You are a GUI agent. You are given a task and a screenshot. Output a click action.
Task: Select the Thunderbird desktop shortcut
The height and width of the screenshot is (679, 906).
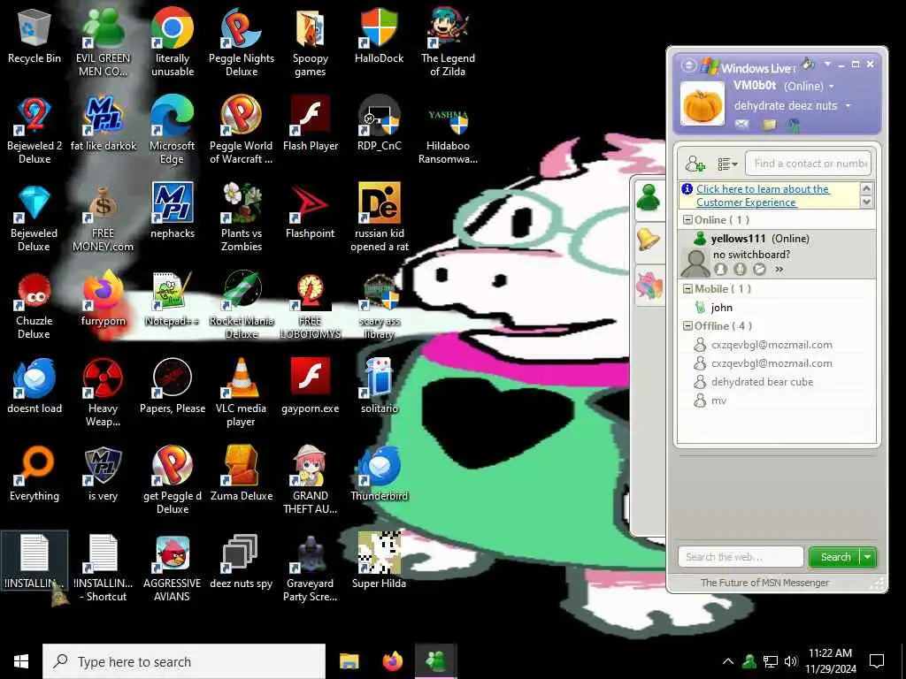coord(379,474)
